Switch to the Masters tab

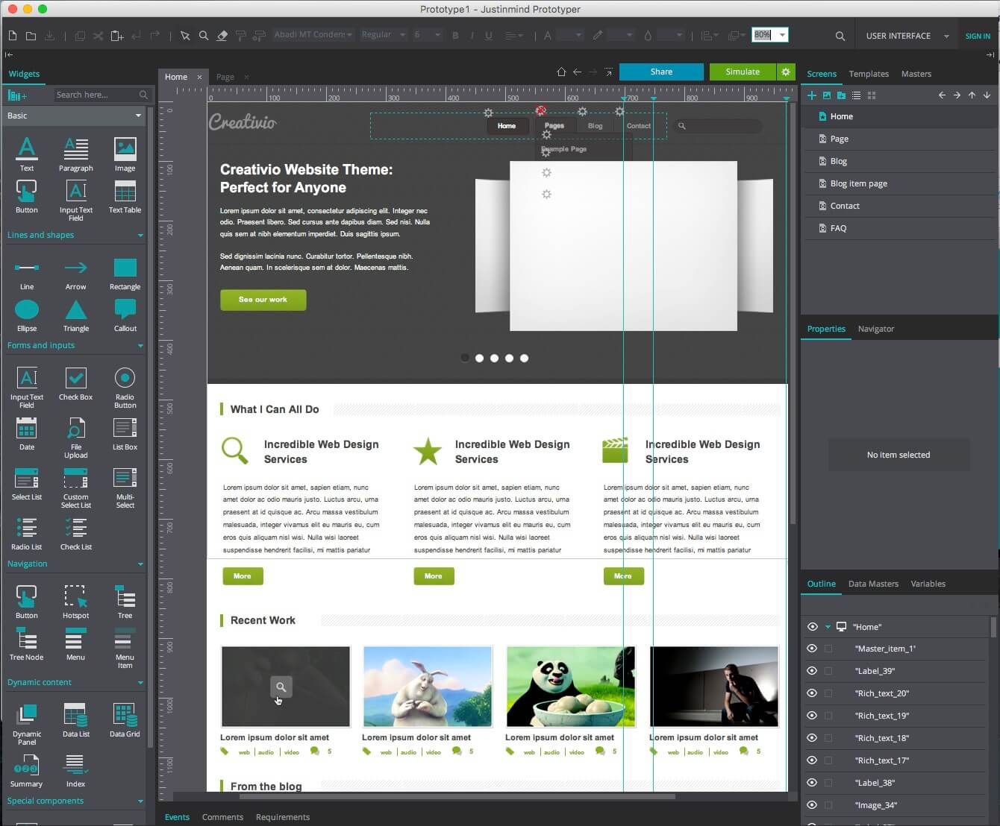(x=916, y=74)
